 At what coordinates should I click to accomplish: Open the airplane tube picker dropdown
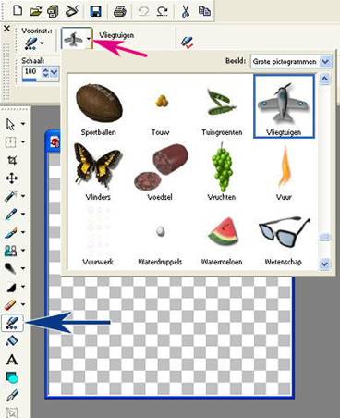(x=89, y=39)
